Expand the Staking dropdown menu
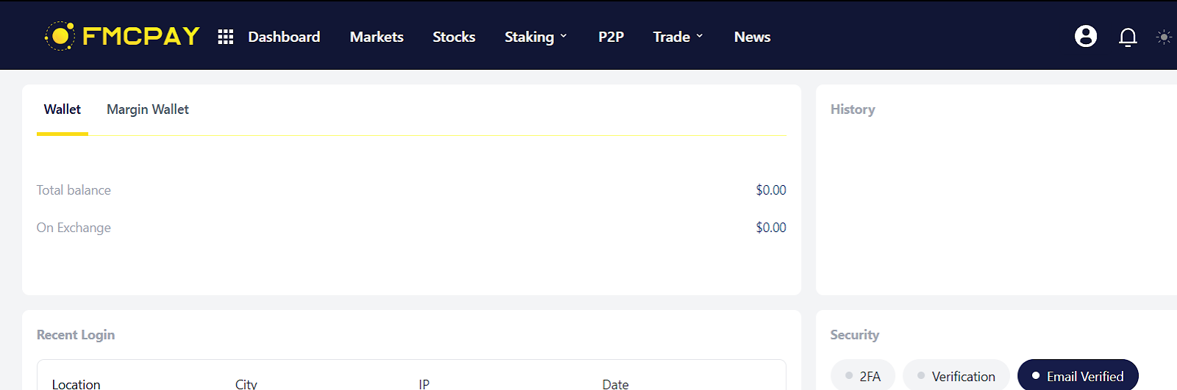Viewport: 1177px width, 390px height. (536, 37)
